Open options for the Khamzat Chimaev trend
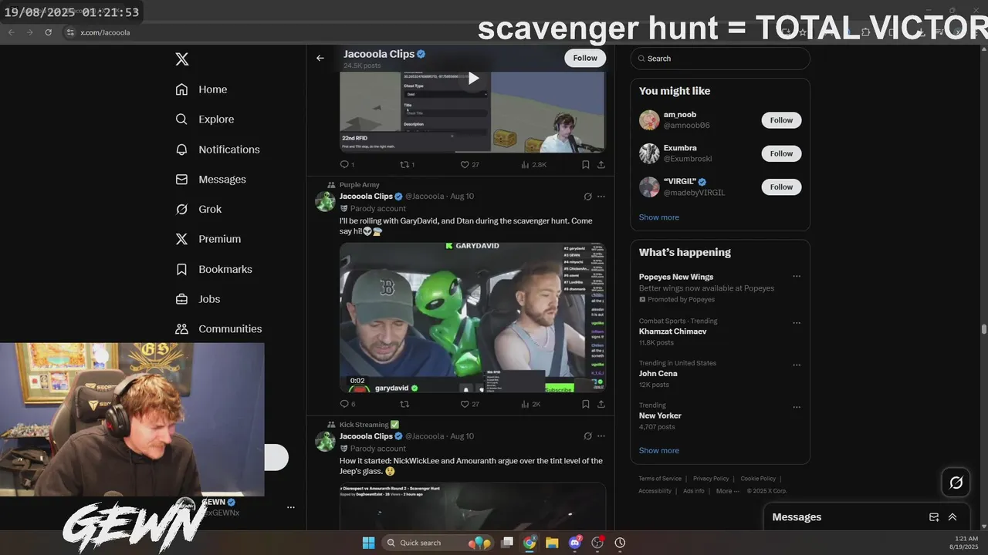The height and width of the screenshot is (555, 988). coord(797,323)
